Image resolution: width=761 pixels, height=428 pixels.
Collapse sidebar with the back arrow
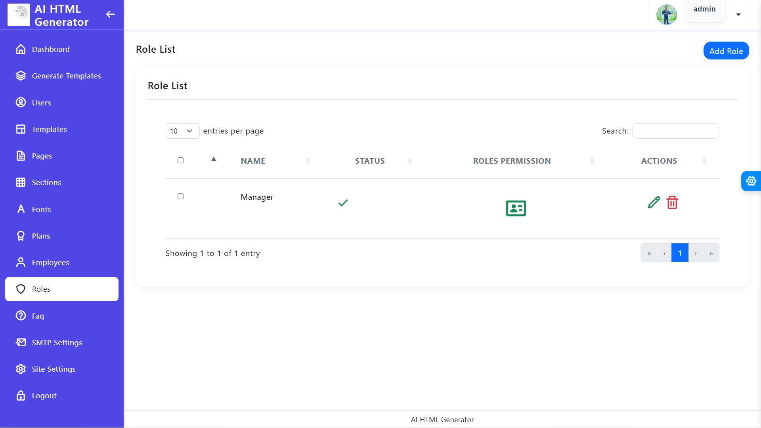pyautogui.click(x=111, y=15)
